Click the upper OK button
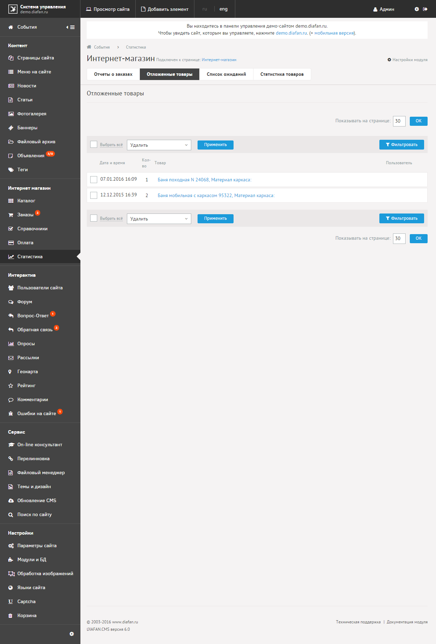 [419, 121]
